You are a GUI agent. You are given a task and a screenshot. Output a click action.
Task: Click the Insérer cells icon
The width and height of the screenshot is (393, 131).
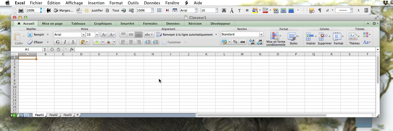click(310, 36)
